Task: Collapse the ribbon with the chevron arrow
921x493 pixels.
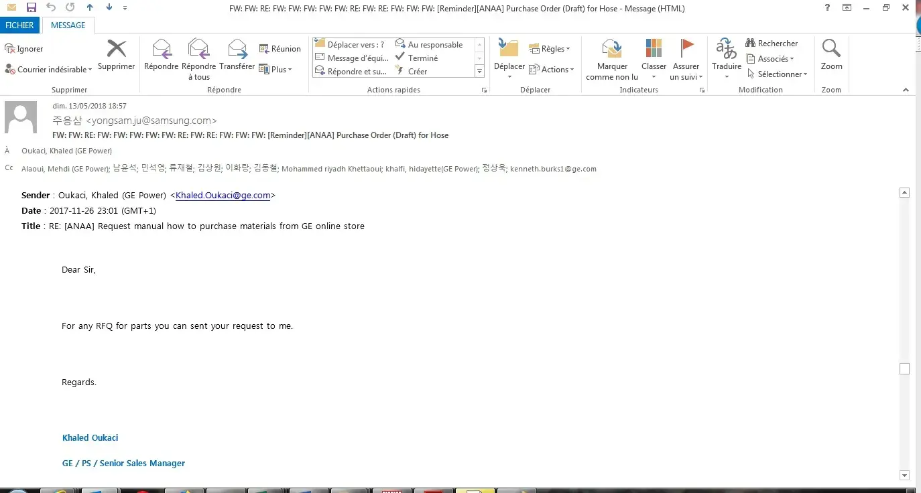Action: (906, 90)
